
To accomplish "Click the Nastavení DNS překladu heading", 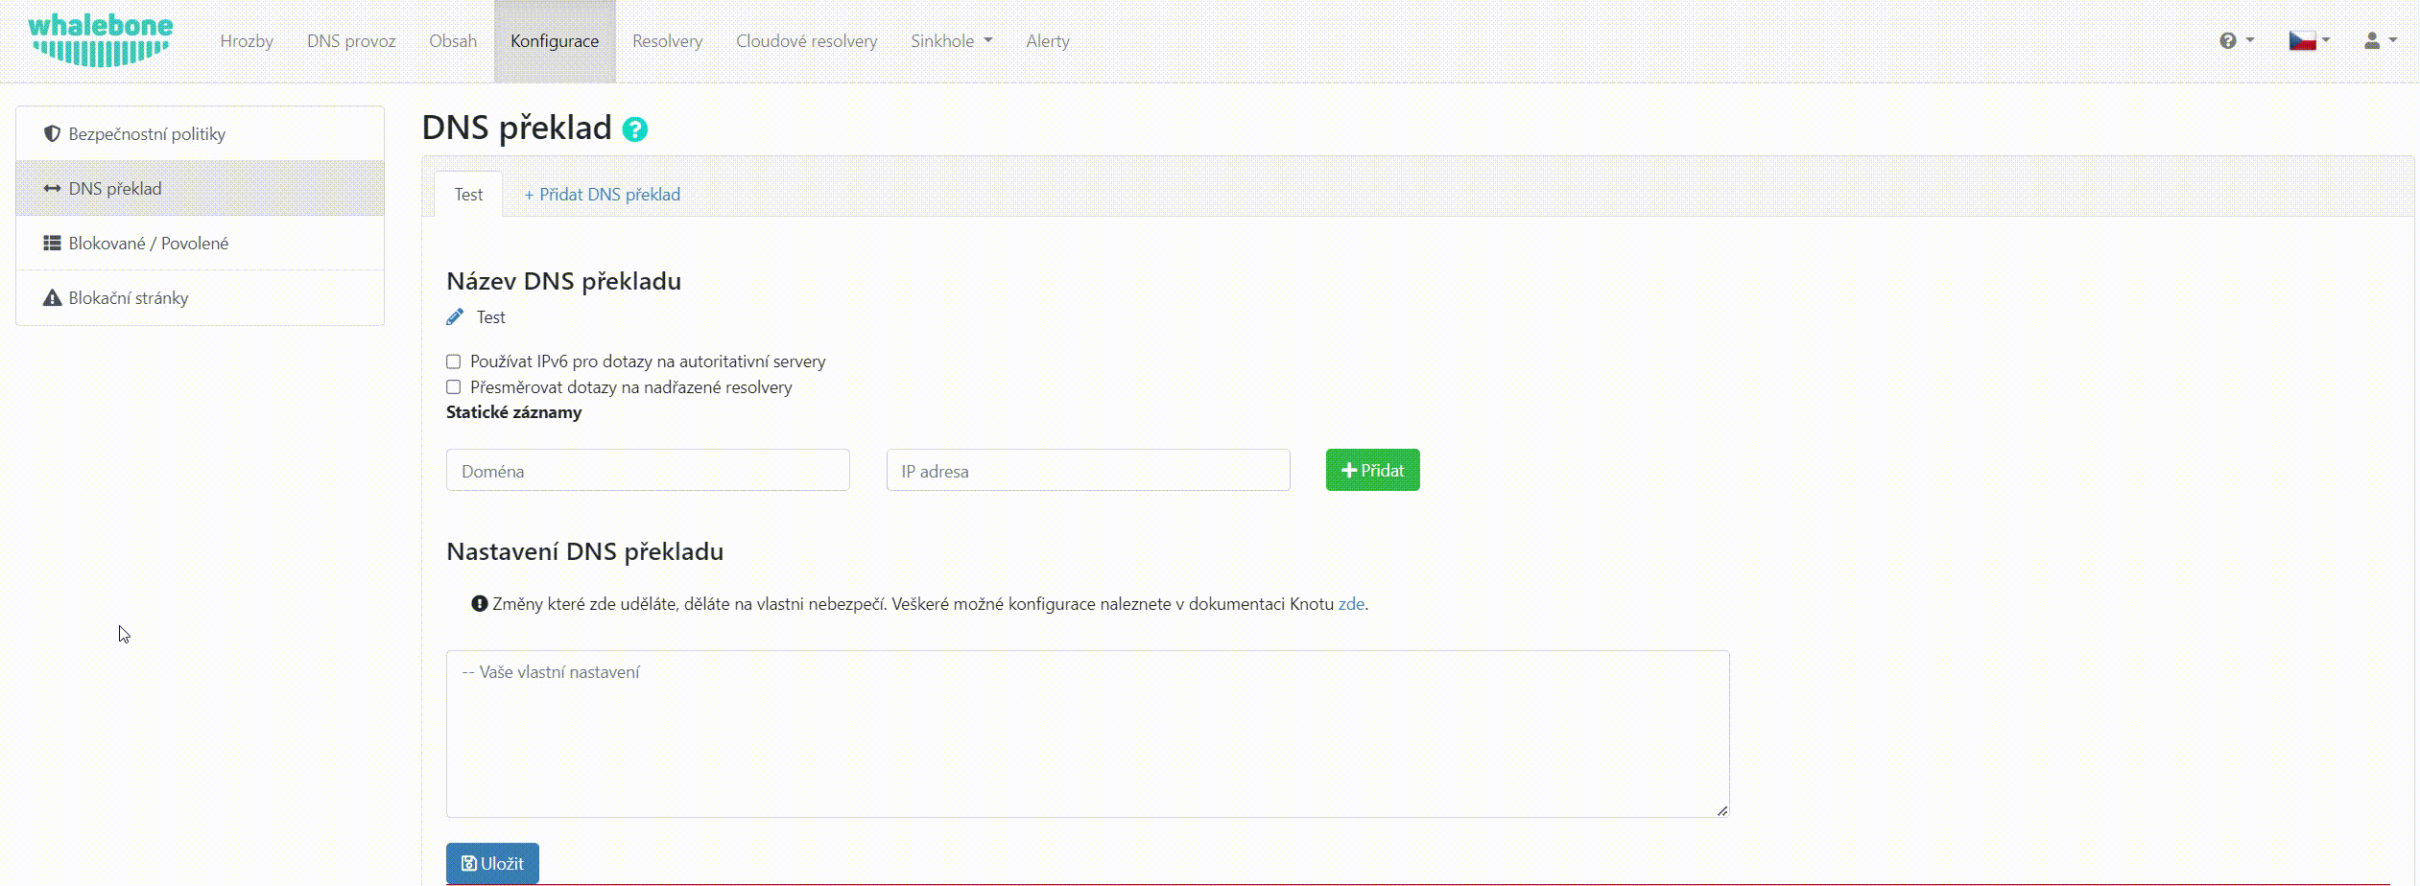I will [x=584, y=551].
